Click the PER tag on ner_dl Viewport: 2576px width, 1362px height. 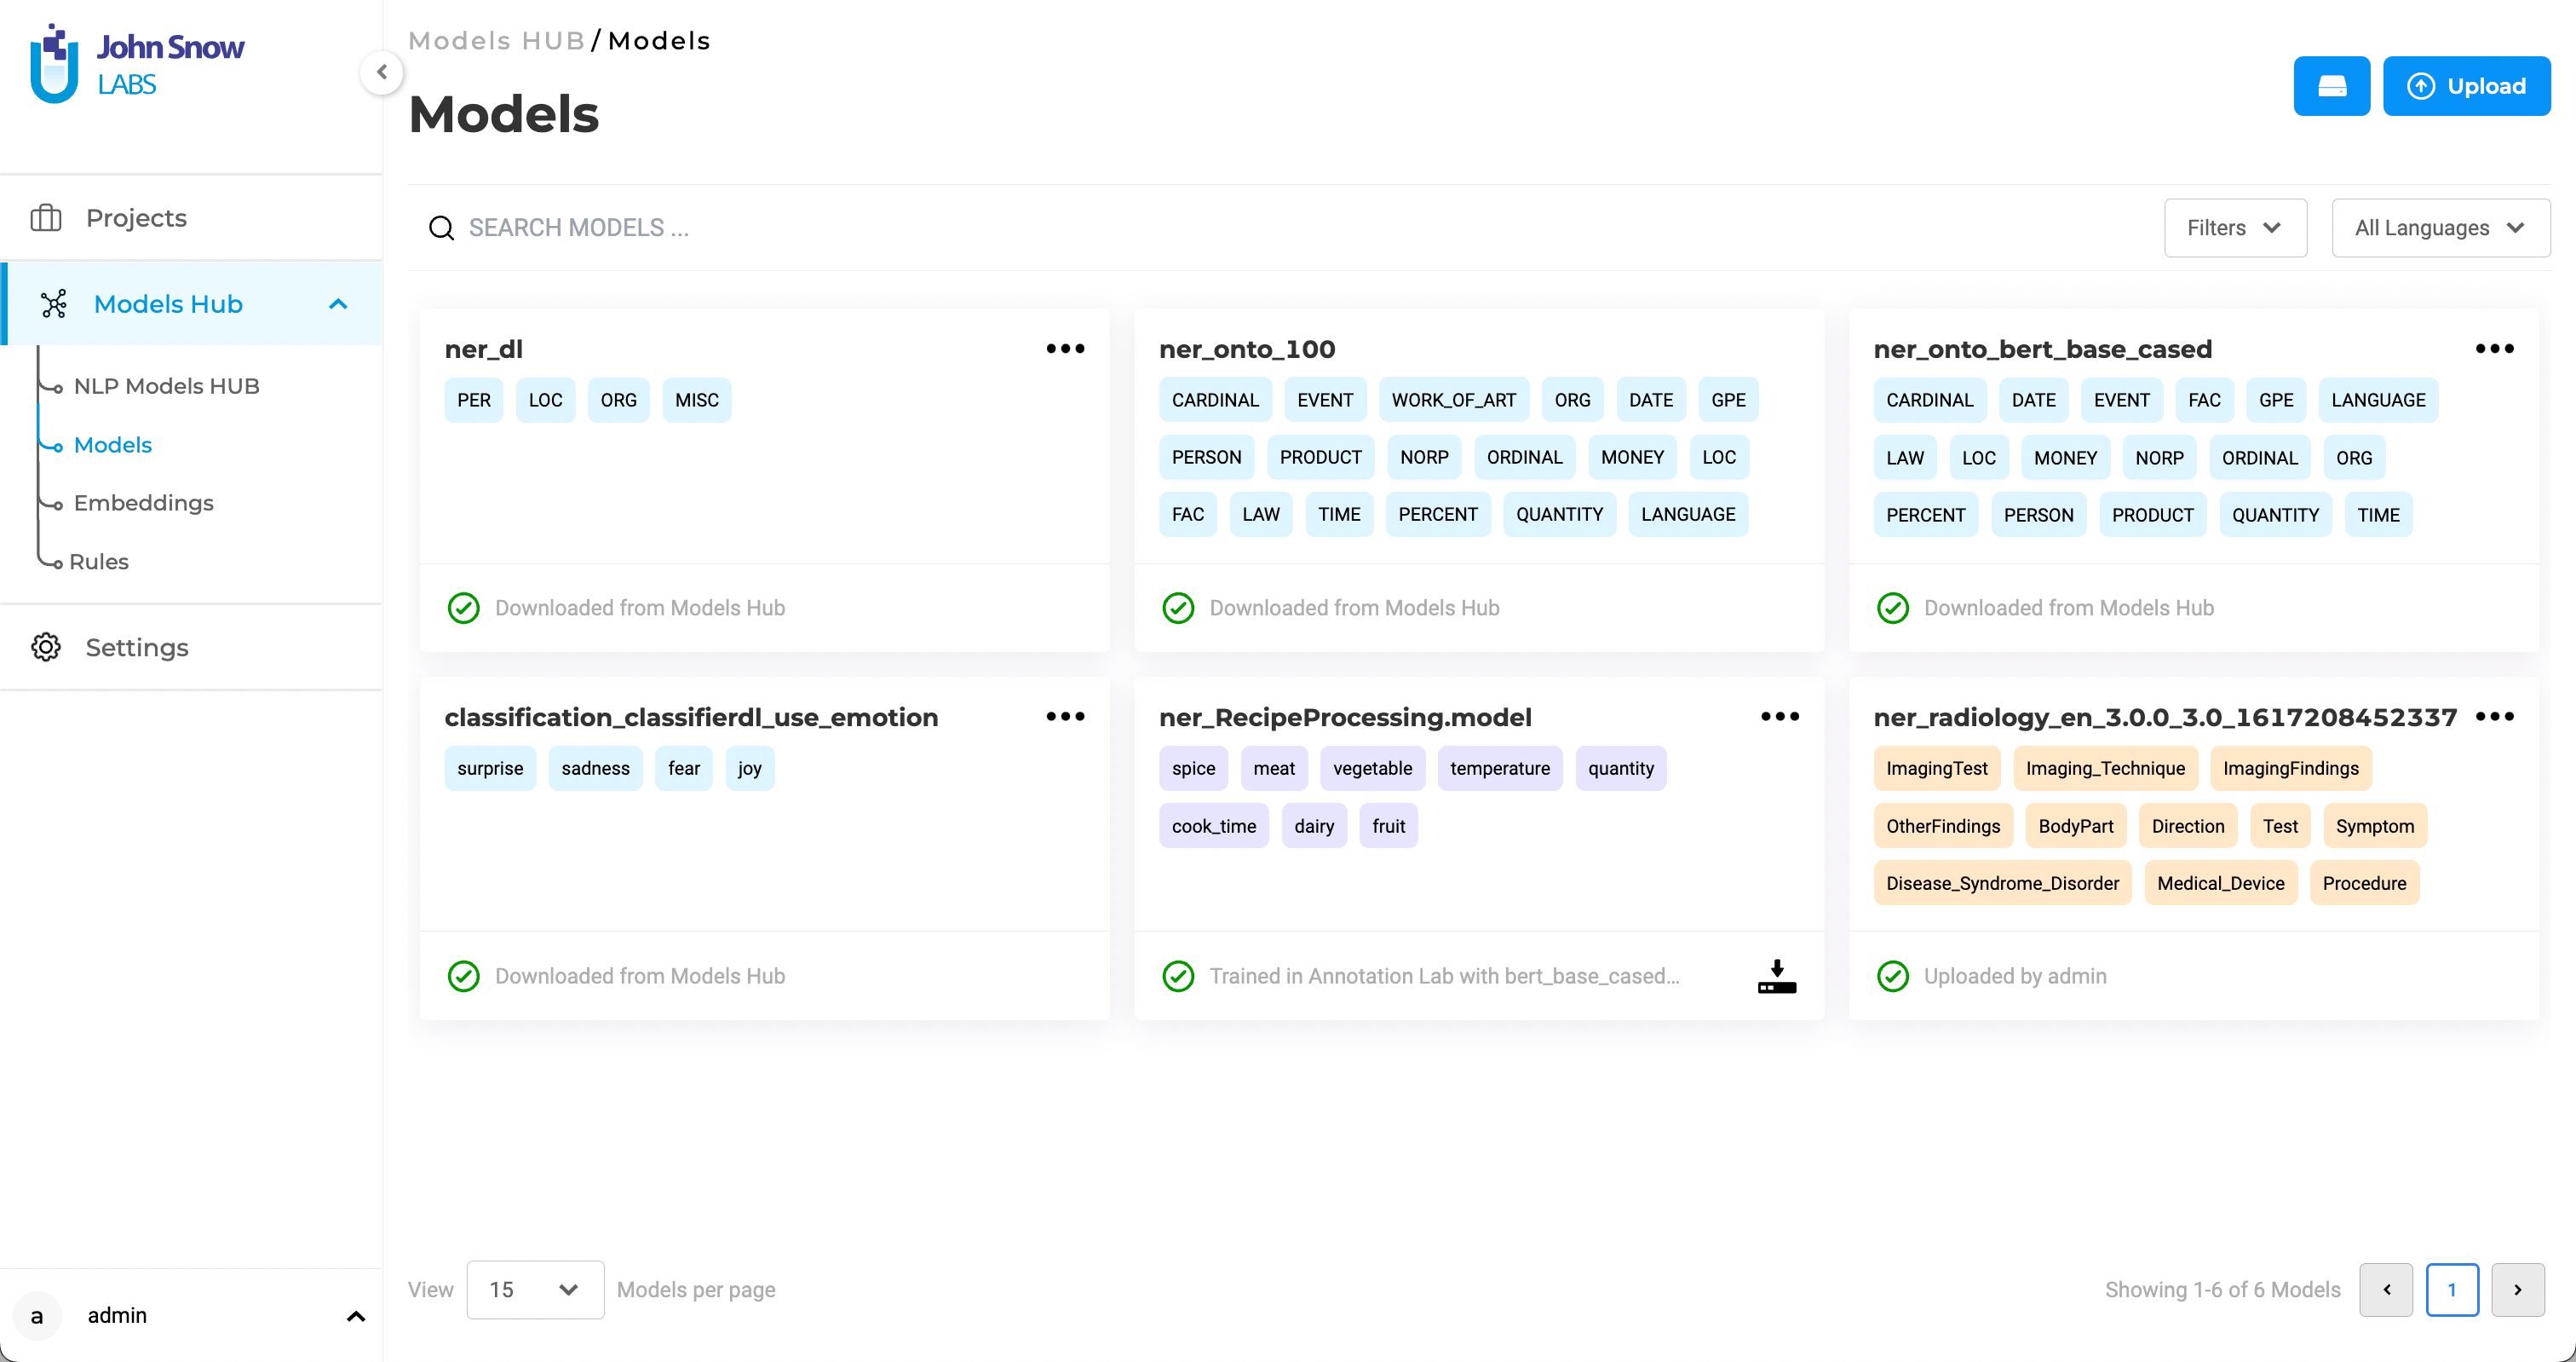(x=474, y=401)
